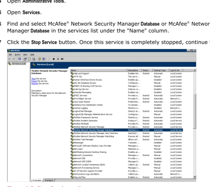
Task: Click the gear icon beside Java Quick Starter
Action: (x=72, y=102)
